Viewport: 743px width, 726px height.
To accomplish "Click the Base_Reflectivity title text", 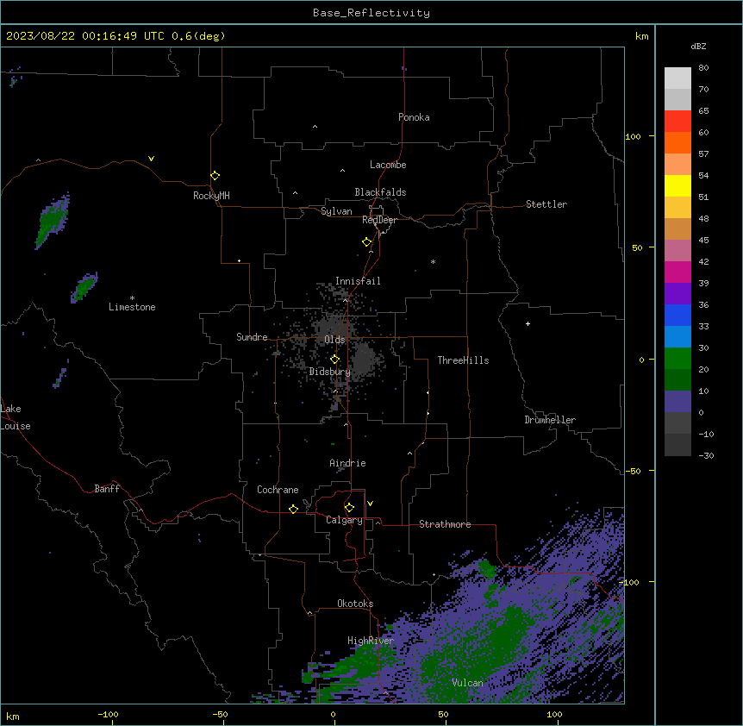I will point(371,13).
